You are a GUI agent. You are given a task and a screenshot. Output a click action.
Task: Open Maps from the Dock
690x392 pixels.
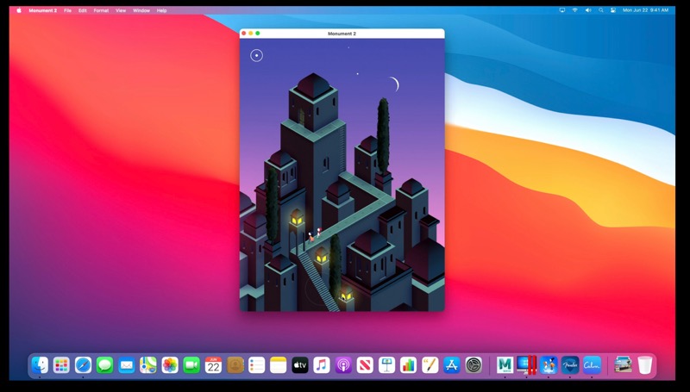pos(148,364)
